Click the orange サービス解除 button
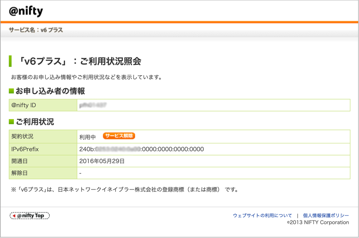 [119, 136]
